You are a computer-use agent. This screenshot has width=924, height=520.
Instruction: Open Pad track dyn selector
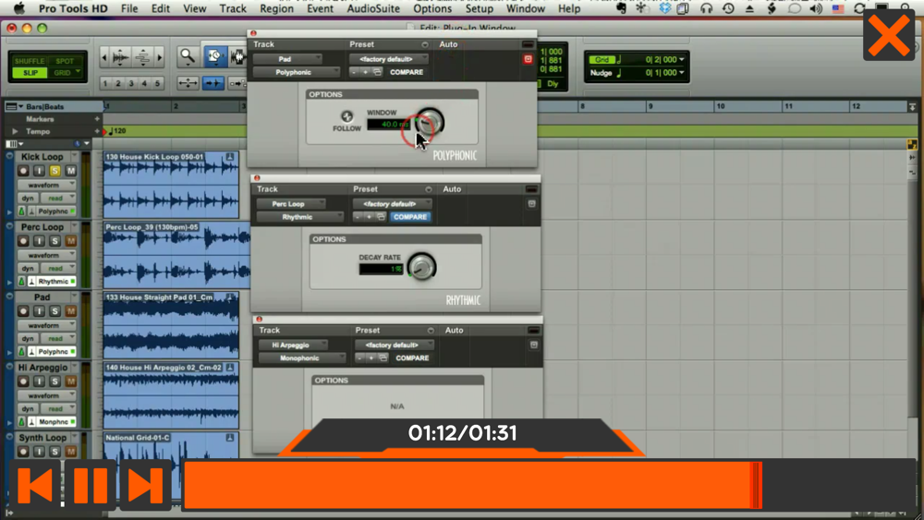(x=29, y=339)
